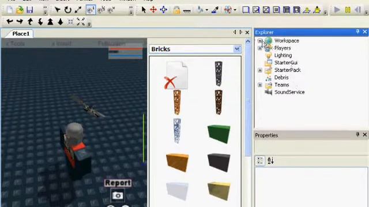Select Lighting in the Explorer
The image size is (369, 207).
(283, 55)
